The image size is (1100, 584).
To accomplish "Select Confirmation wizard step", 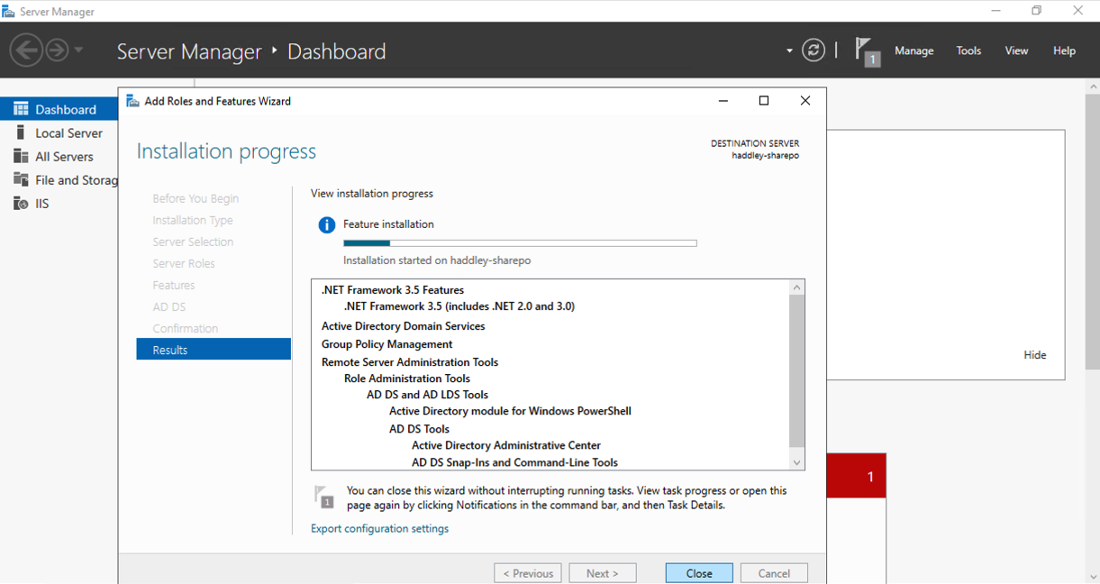I will coord(186,328).
